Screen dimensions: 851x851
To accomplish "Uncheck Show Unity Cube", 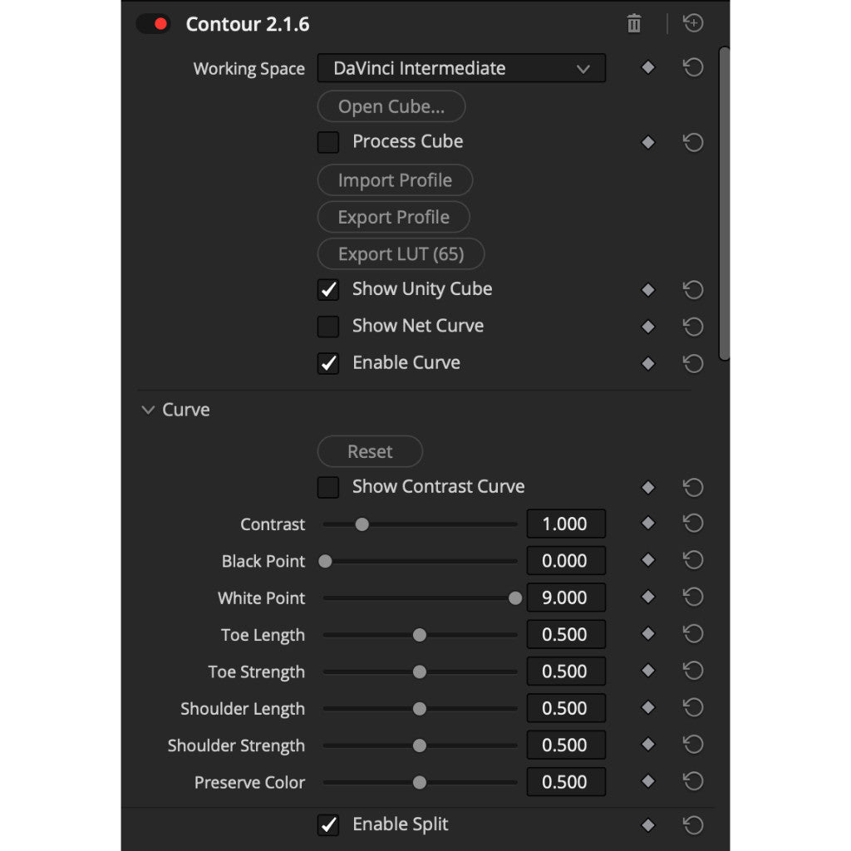I will tap(328, 290).
